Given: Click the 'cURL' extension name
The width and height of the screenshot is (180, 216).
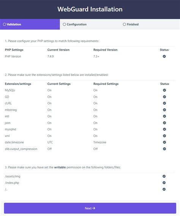Looking at the screenshot, I should coord(8,103).
